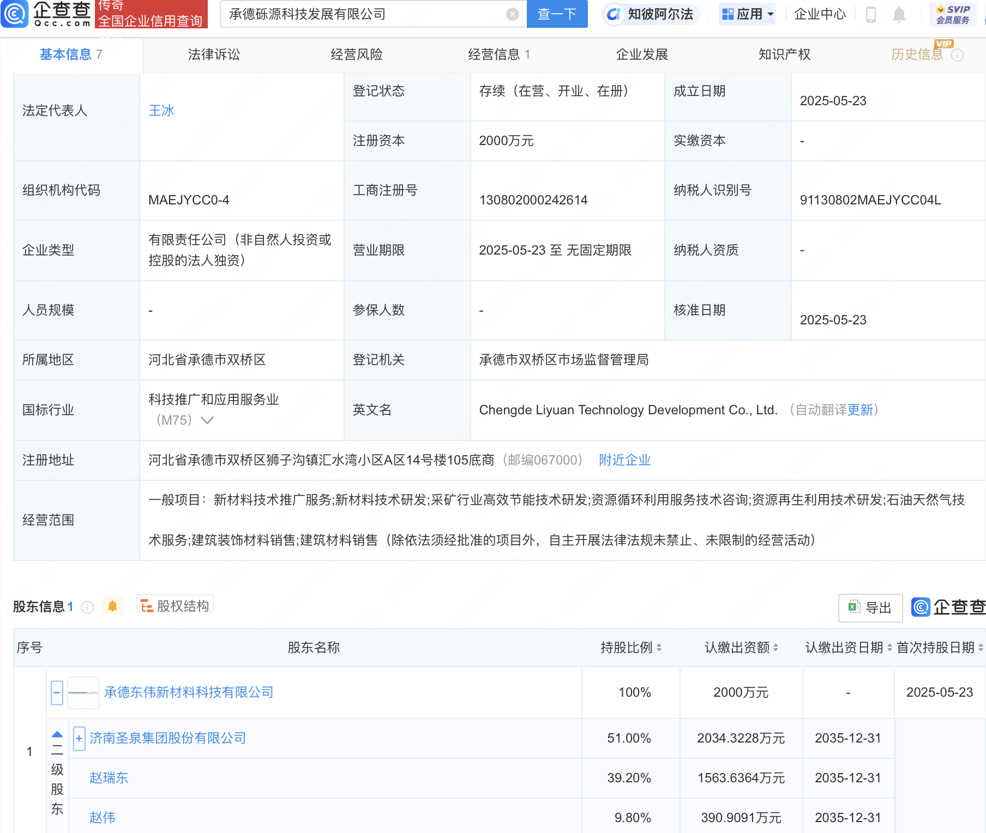Screen dimensions: 986x833
Task: Click the 传奇 全国企业信用查询 banner
Action: point(151,14)
